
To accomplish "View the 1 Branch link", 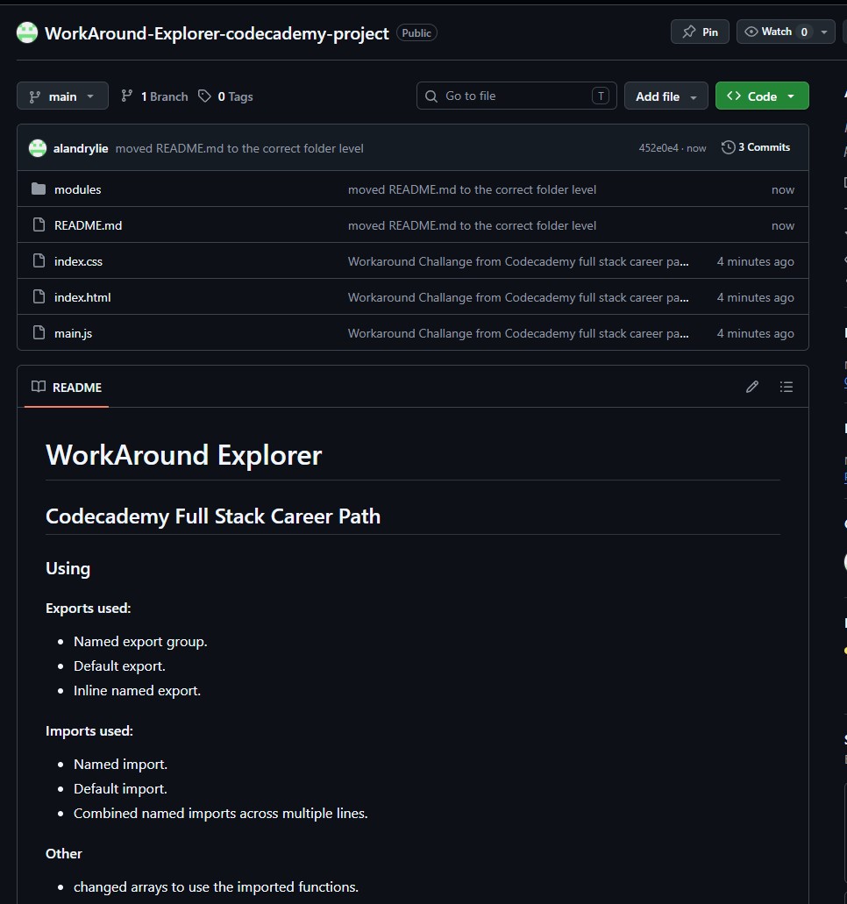I will click(x=154, y=96).
